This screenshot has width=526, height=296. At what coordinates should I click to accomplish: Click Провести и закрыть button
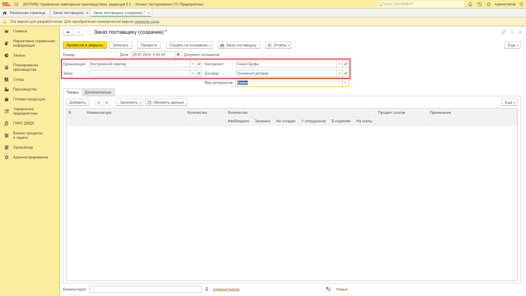pyautogui.click(x=85, y=45)
